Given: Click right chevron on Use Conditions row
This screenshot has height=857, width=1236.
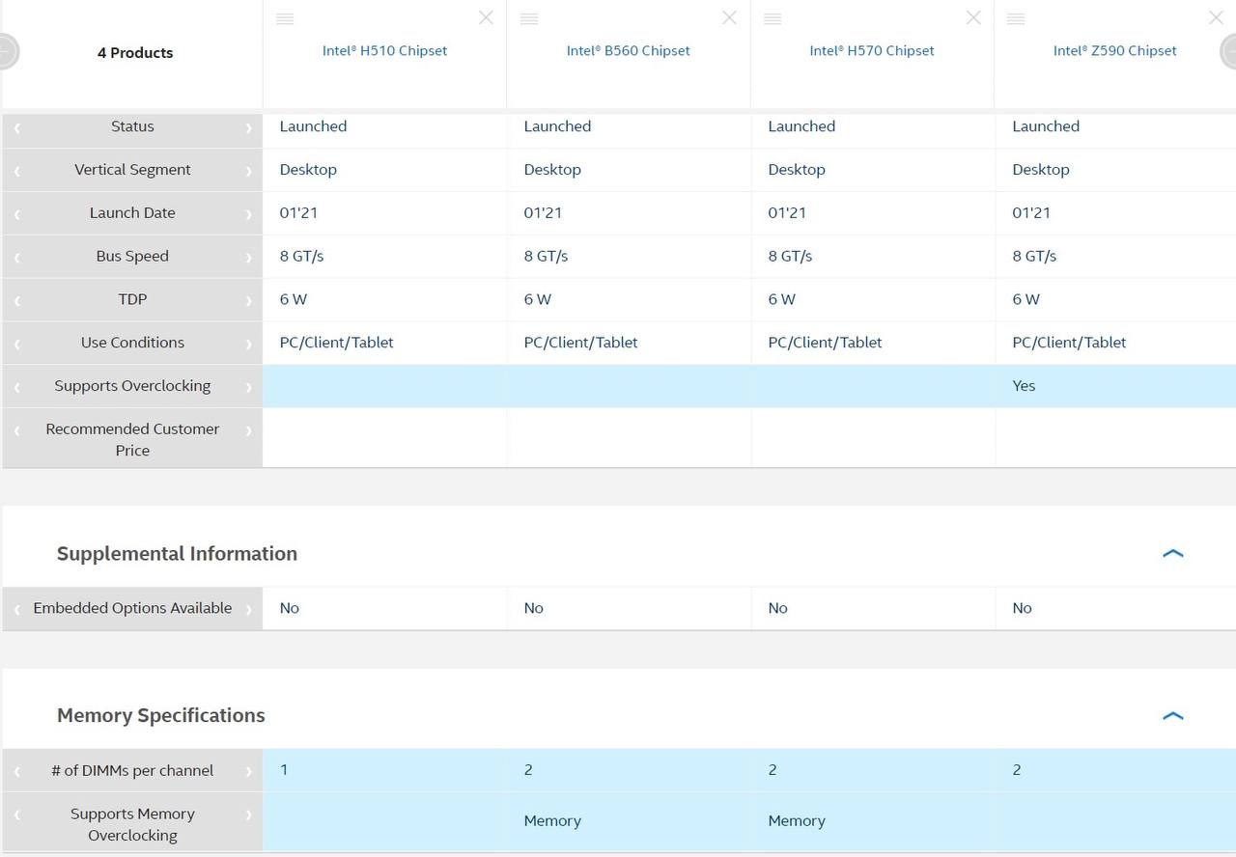Looking at the screenshot, I should 248,344.
